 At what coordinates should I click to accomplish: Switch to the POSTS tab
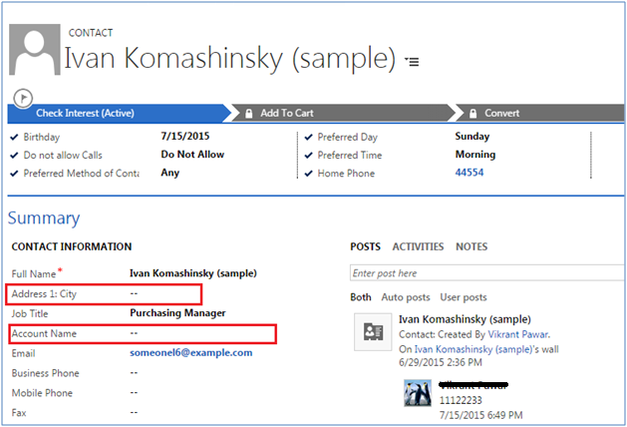pos(366,246)
